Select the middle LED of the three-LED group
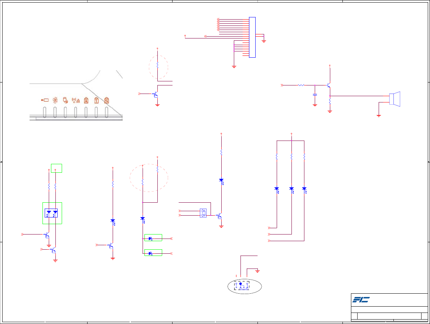This screenshot has width=430, height=324. coord(291,190)
